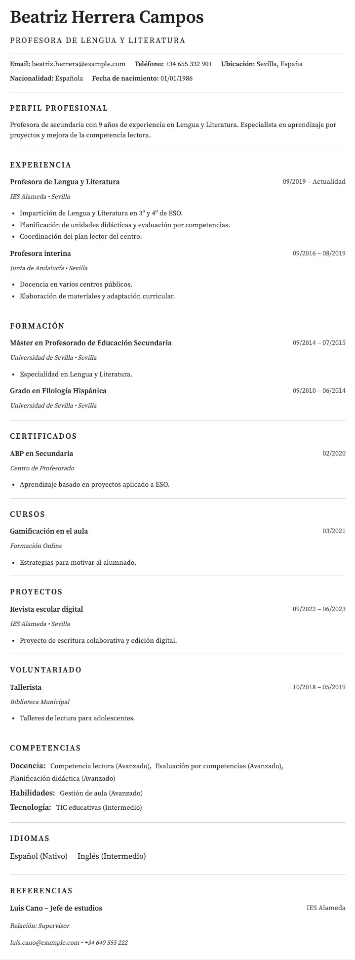
Task: Click the date range 09/2019 – Actualidad
Action: point(314,182)
